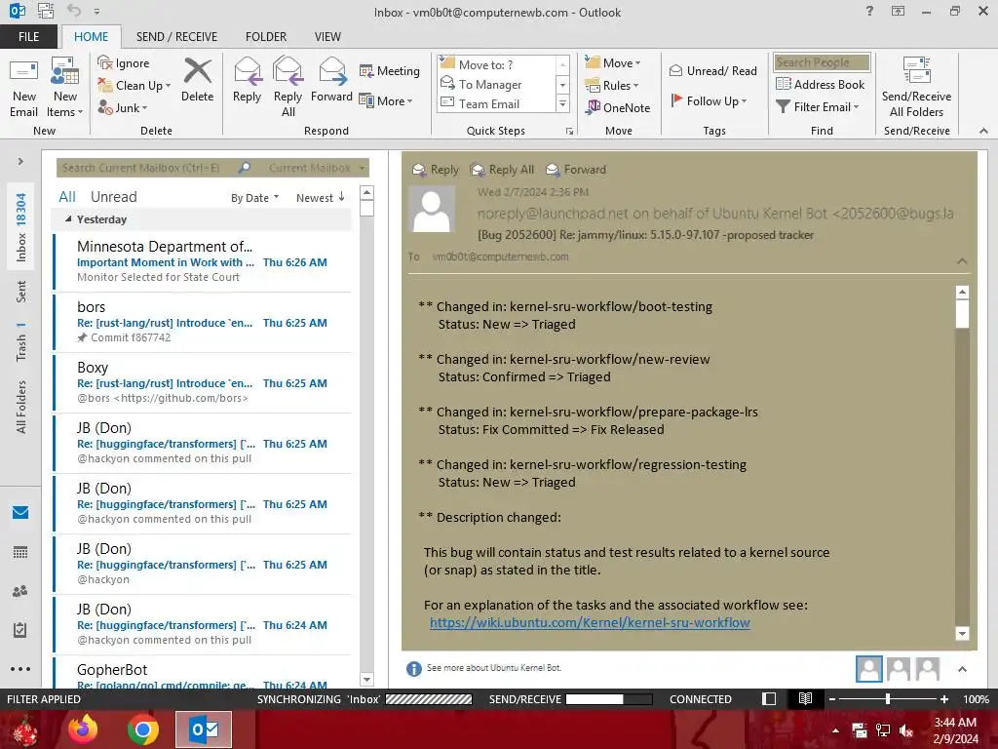This screenshot has height=749, width=998.
Task: Click Send/Receive All Folders
Action: point(916,87)
